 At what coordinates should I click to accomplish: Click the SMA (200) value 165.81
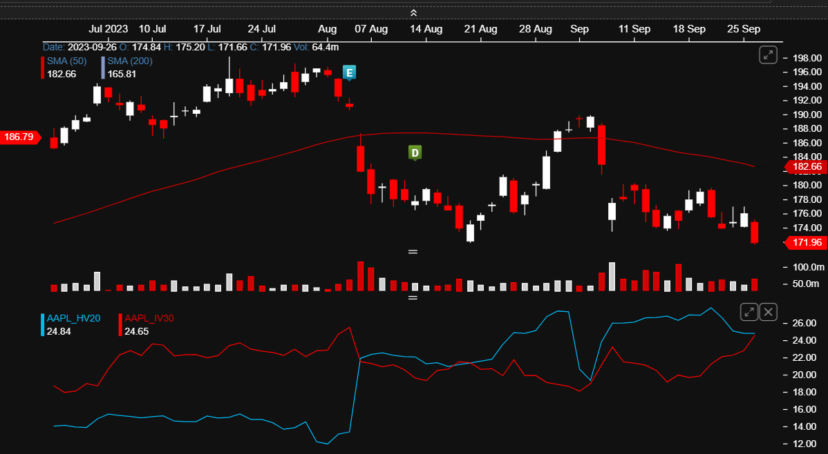(x=122, y=75)
